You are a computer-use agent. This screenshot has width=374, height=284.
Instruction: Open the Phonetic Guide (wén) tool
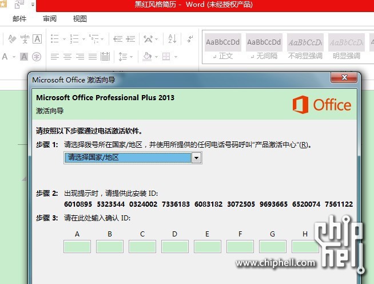click(x=25, y=39)
